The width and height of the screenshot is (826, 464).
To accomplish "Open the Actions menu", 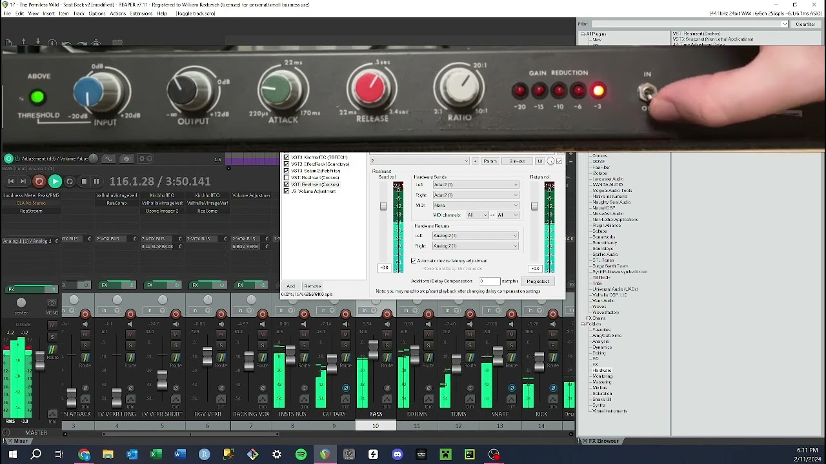I will [x=118, y=14].
